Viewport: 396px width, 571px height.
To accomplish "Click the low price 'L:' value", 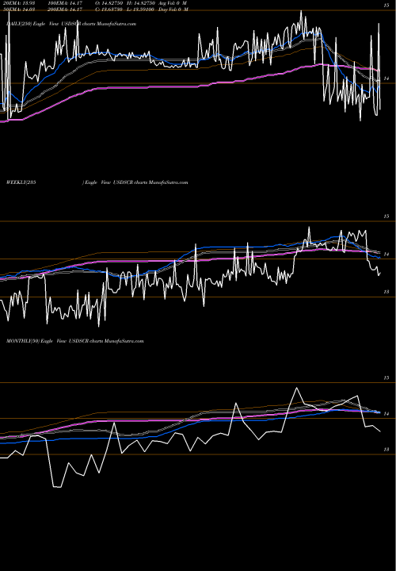I will 141,9.
